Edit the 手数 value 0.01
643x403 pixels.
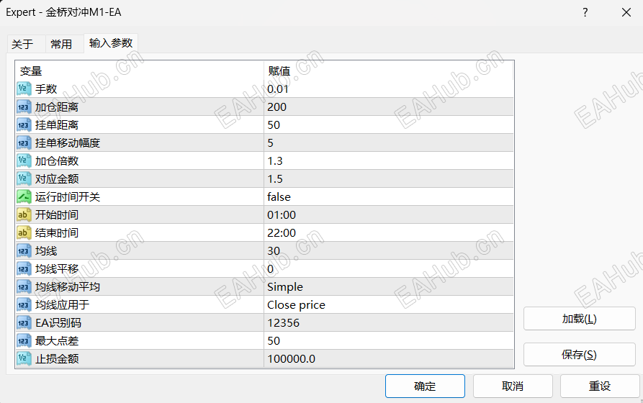click(388, 89)
